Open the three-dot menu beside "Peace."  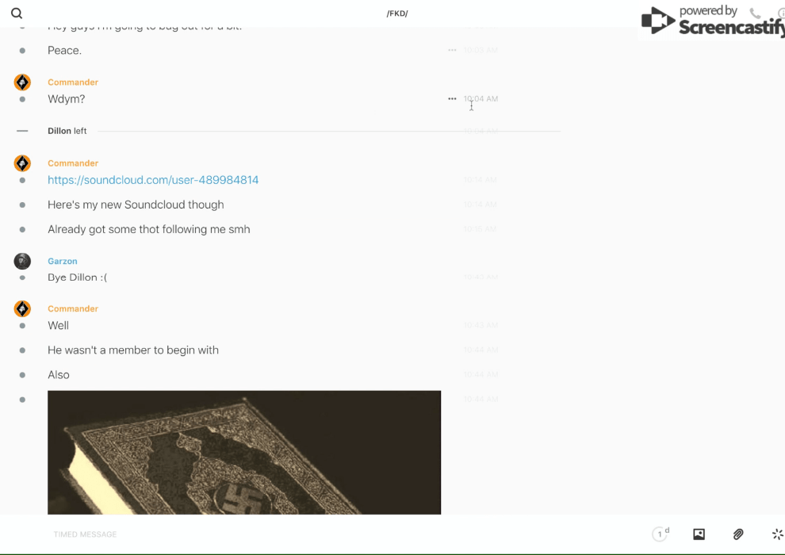(452, 50)
